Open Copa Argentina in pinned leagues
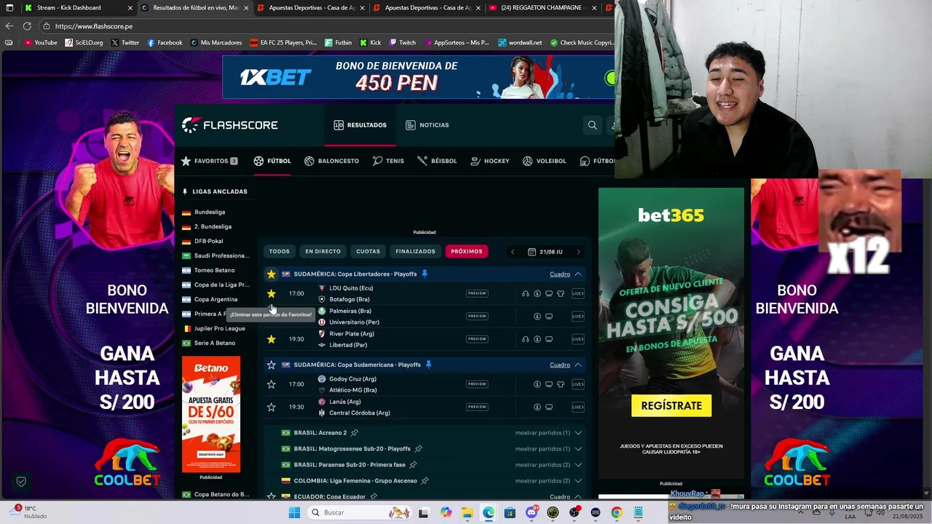Image resolution: width=932 pixels, height=524 pixels. click(x=216, y=299)
